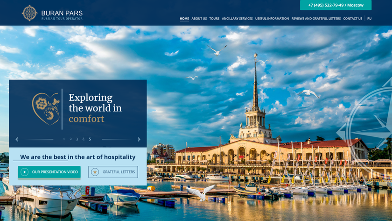This screenshot has width=392, height=221.
Task: Call the +7 (495) 532-79-49 Moscow button
Action: pos(336,5)
